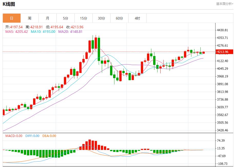Select the 15分 timeframe

pyautogui.click(x=83, y=18)
